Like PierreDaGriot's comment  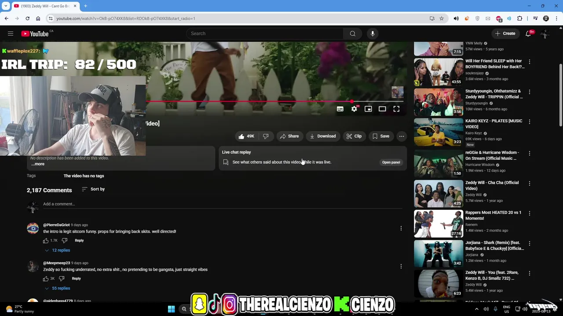46,241
